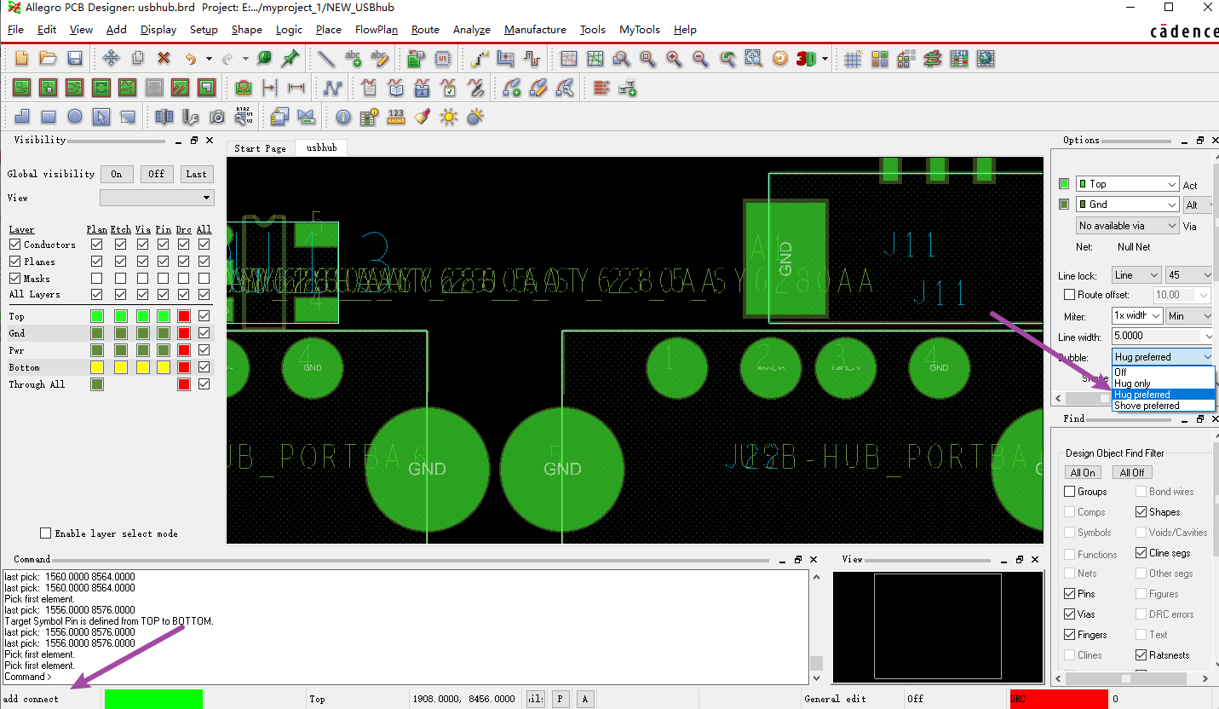Click Global visibility Off button
Image resolution: width=1219 pixels, height=709 pixels.
click(157, 174)
